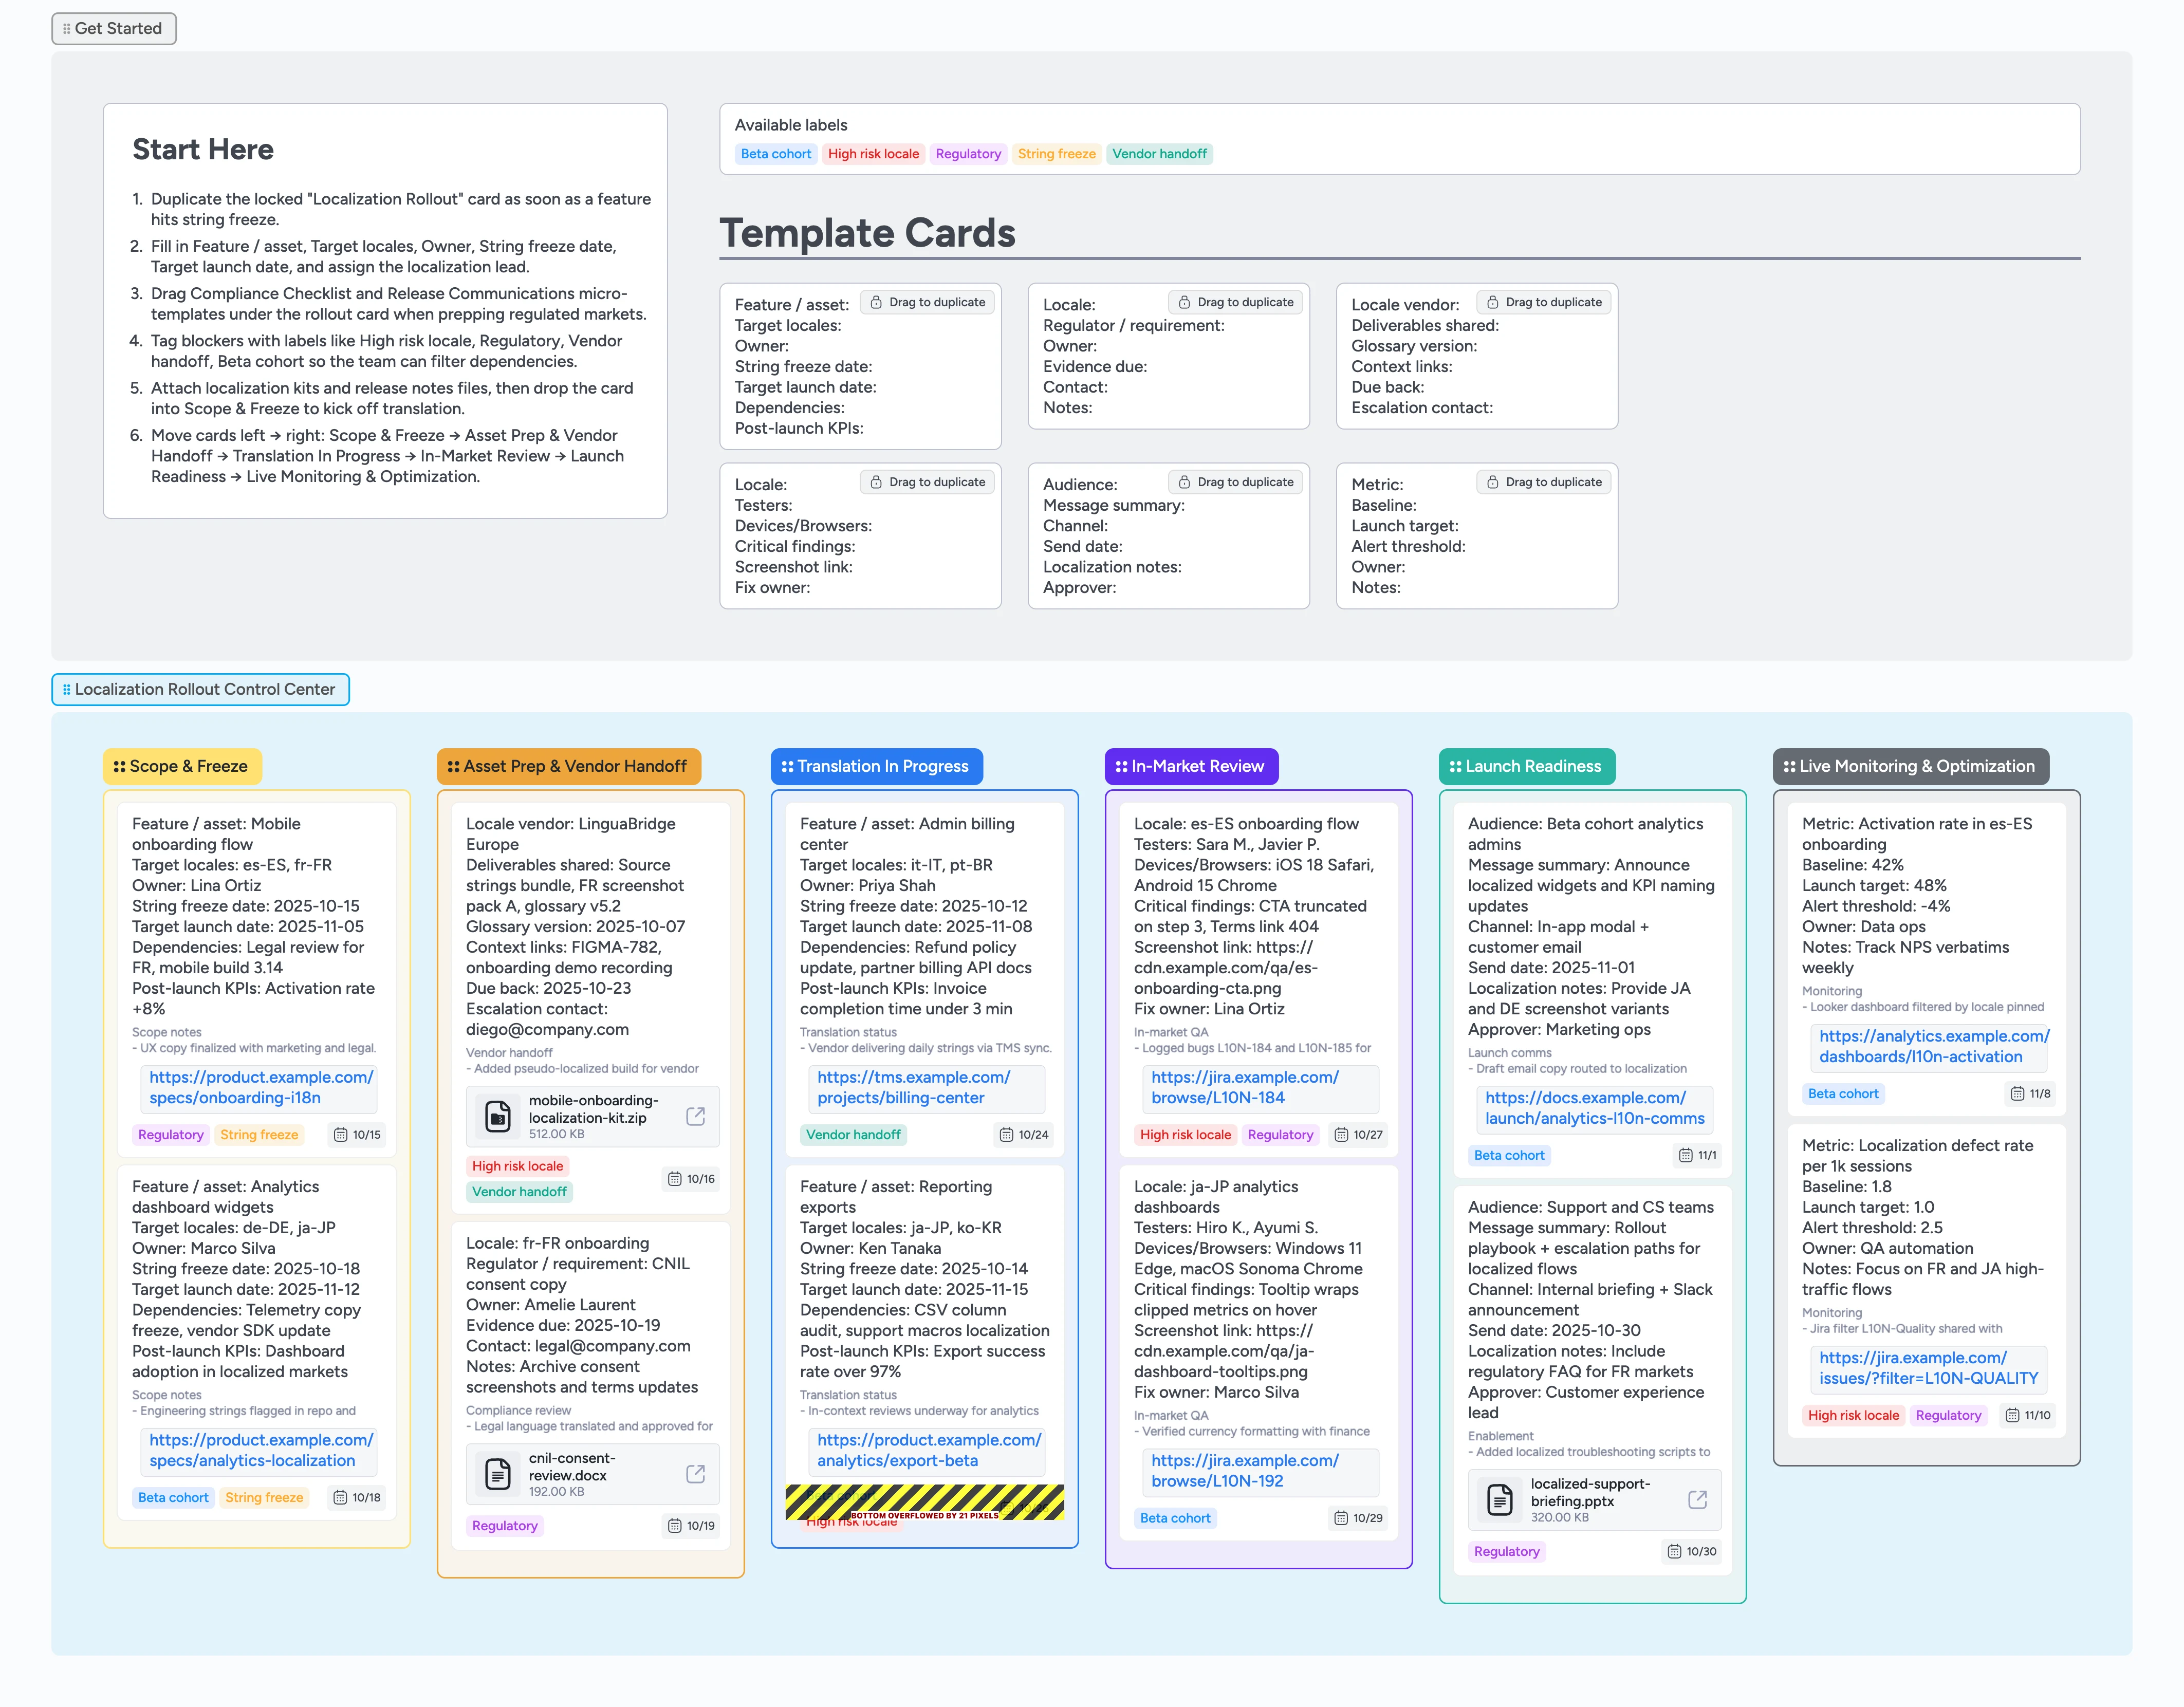Click the drag handle icon on Get Started
Screen dimensions: 2184x1707
click(x=66, y=28)
